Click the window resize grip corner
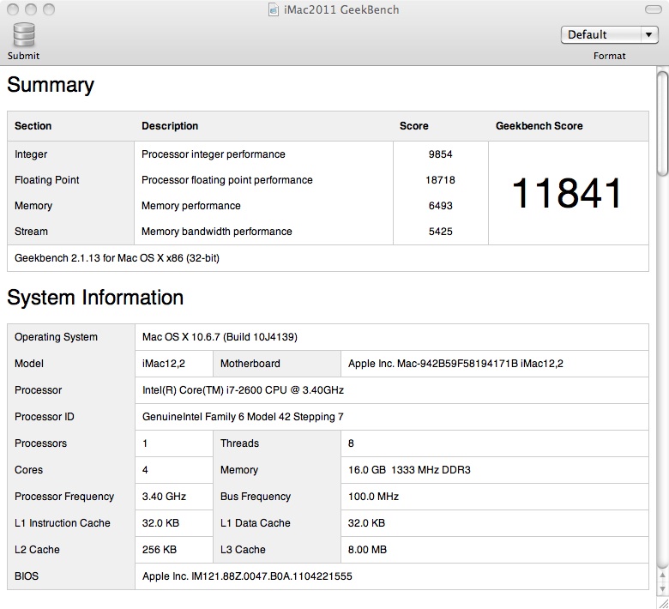The image size is (669, 609). pyautogui.click(x=663, y=603)
